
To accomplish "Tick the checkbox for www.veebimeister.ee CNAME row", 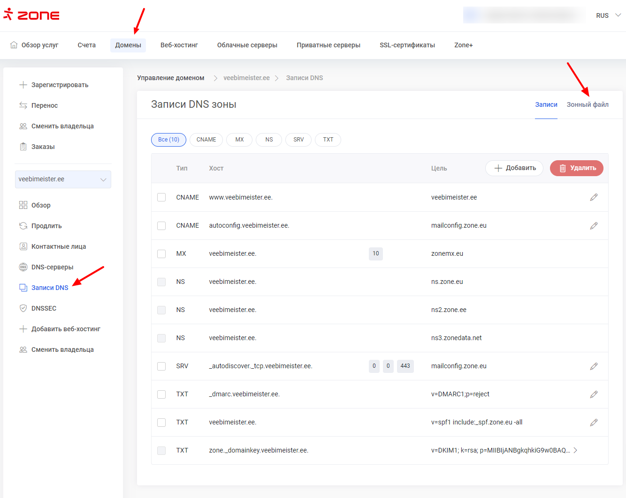I will pos(161,197).
